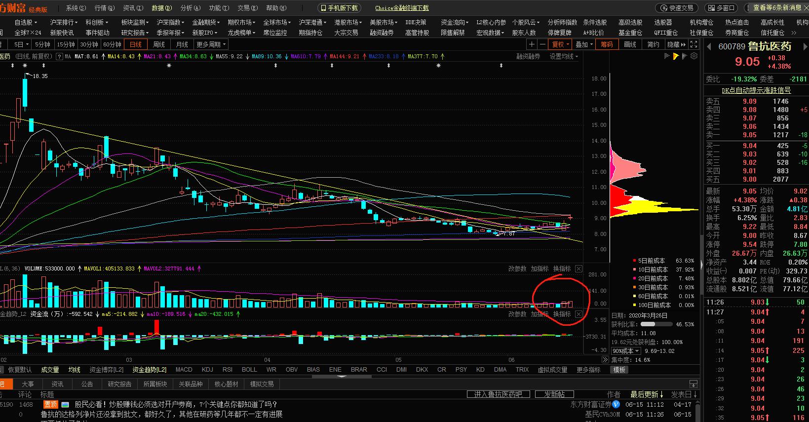
Task: Click previous stock arrow beside 600789
Action: click(x=709, y=47)
